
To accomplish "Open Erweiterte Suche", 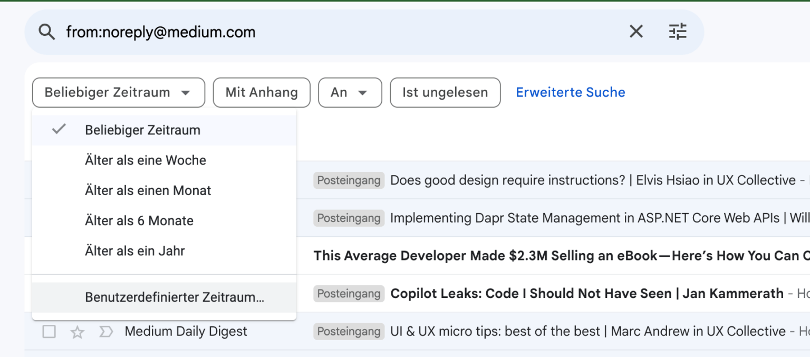I will (570, 92).
